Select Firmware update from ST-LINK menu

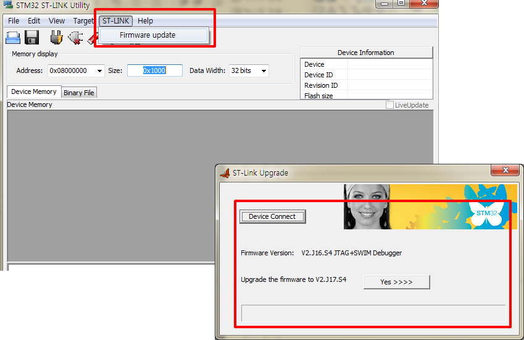[148, 35]
